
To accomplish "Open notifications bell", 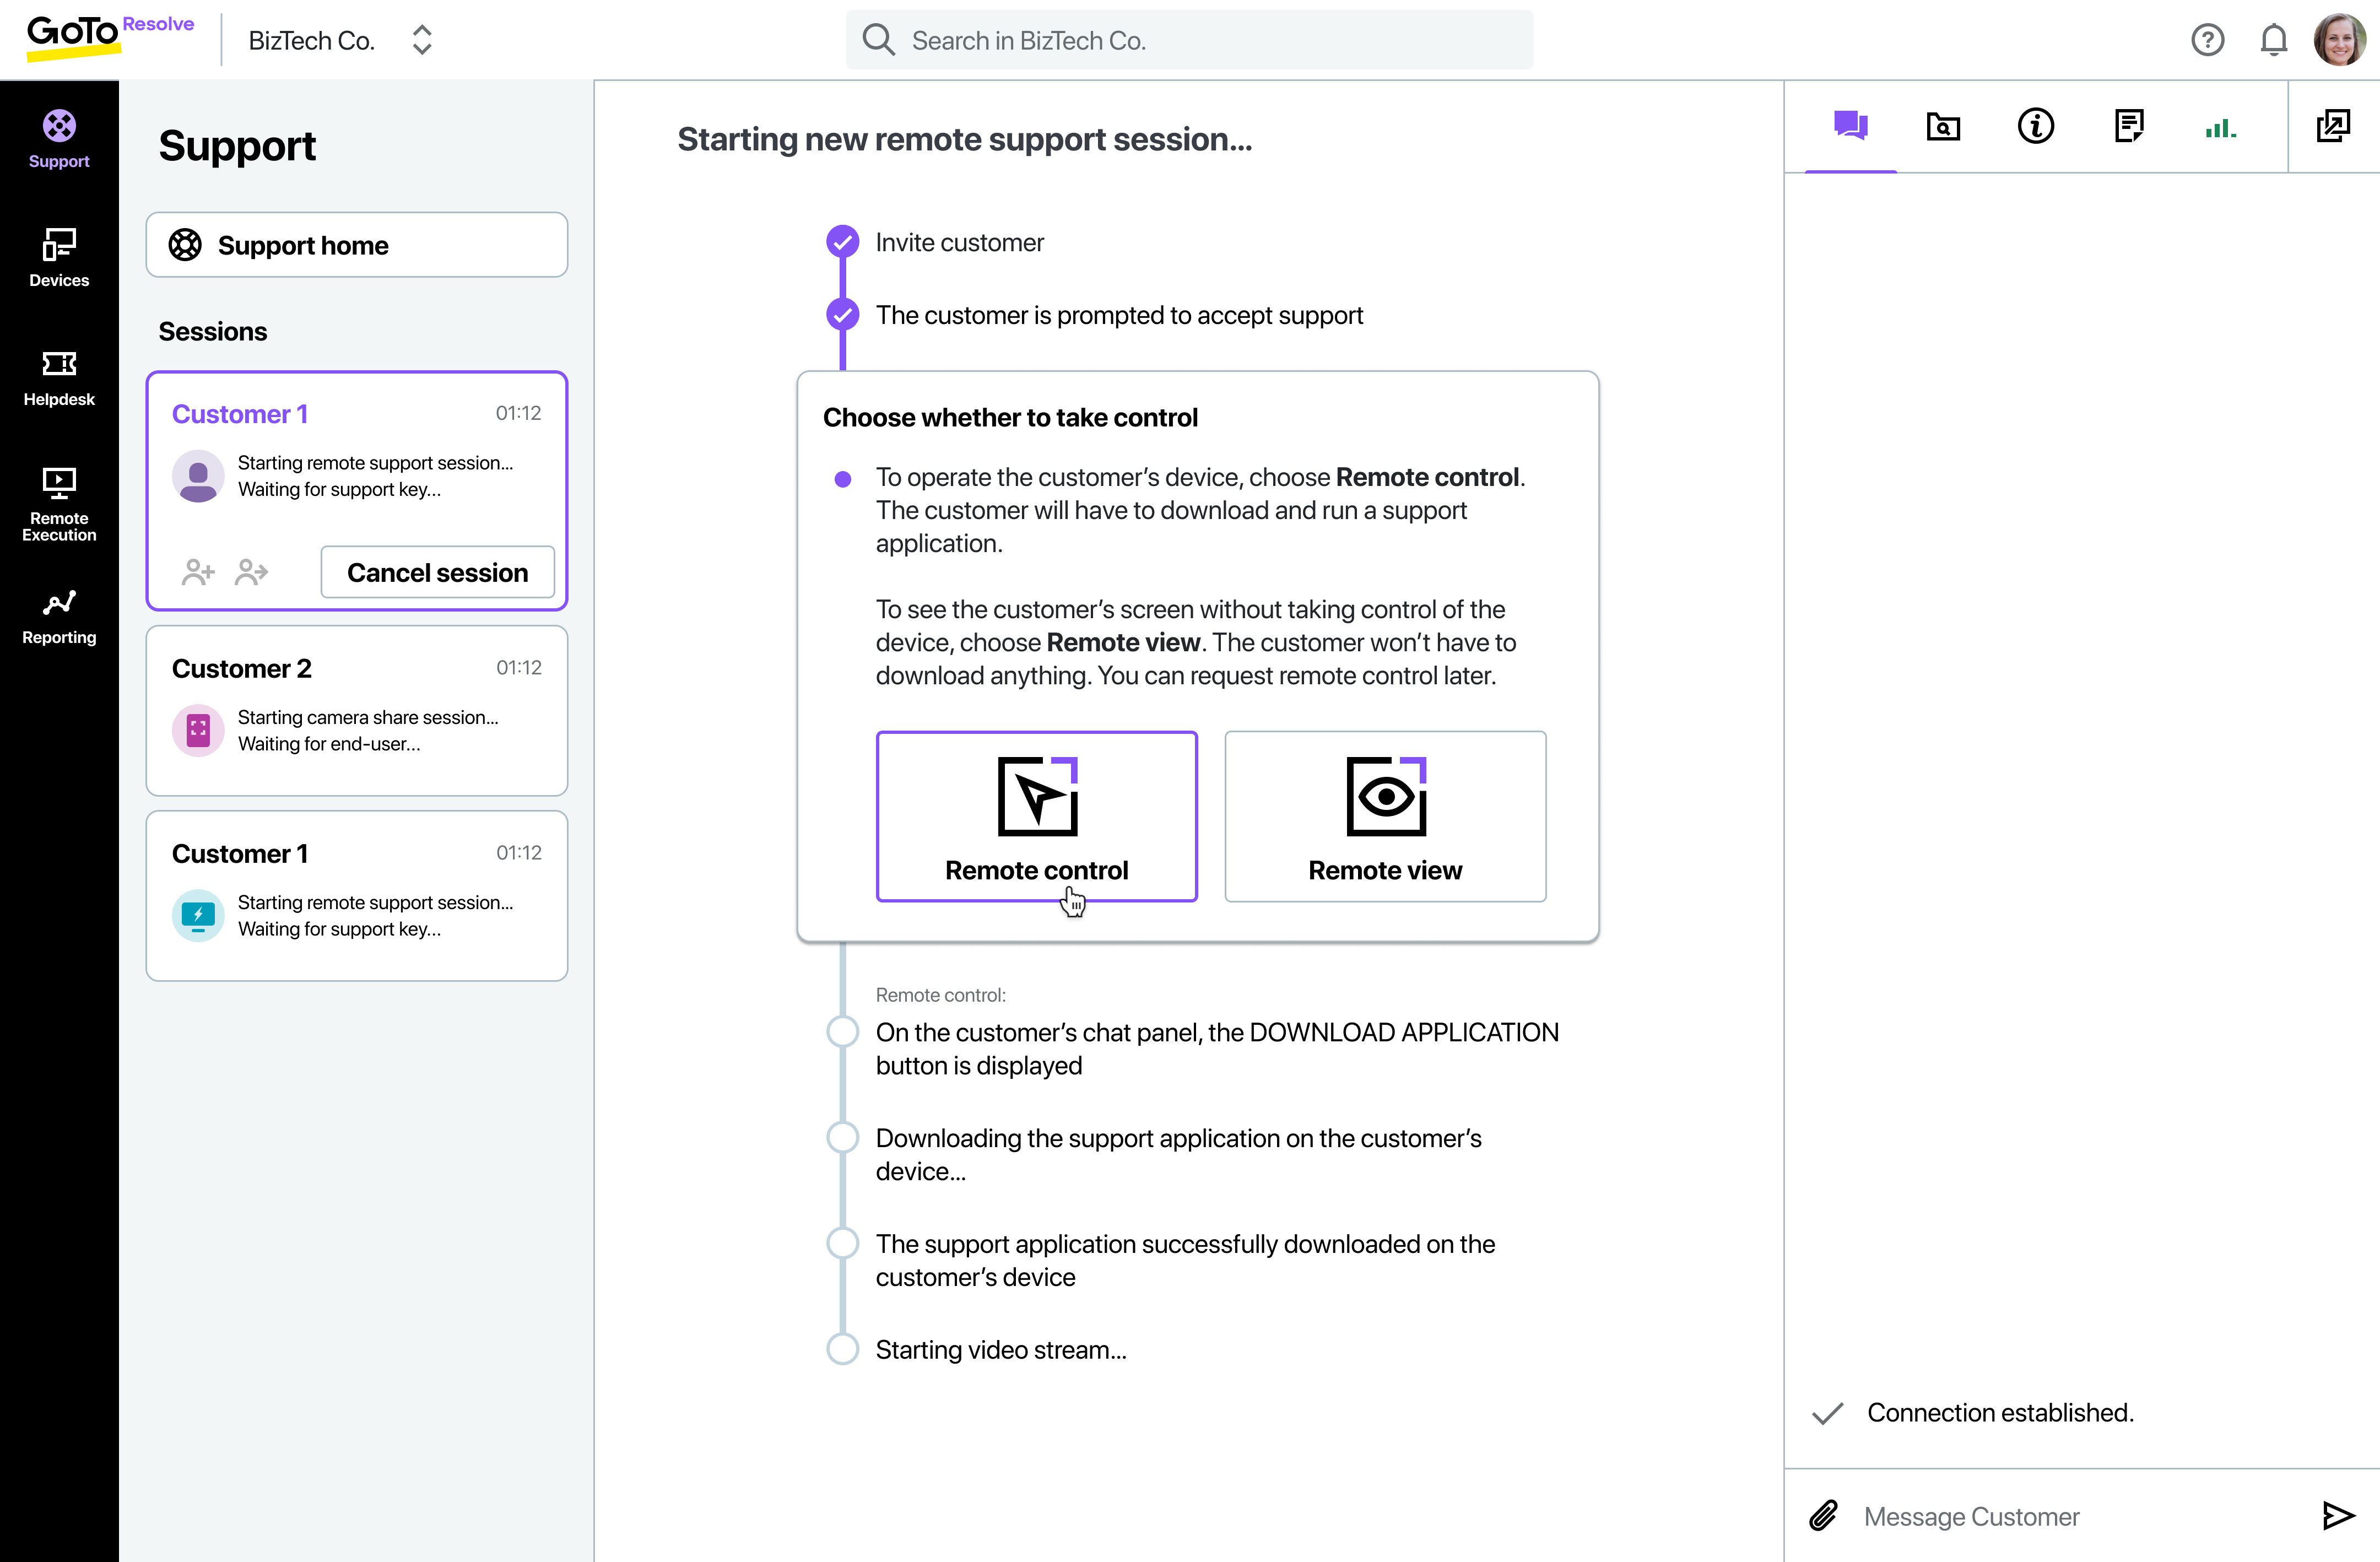I will 2273,39.
